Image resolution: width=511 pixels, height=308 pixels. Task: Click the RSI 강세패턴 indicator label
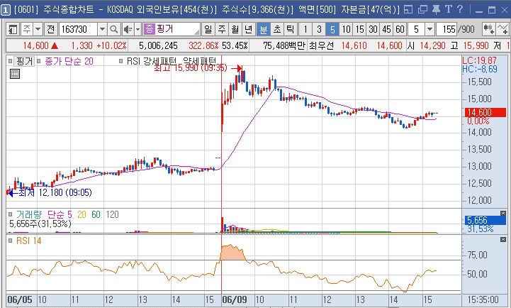[x=151, y=61]
